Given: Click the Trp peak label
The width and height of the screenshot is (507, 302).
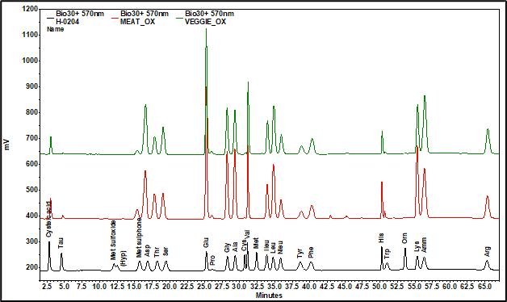Looking at the screenshot, I should coord(387,254).
